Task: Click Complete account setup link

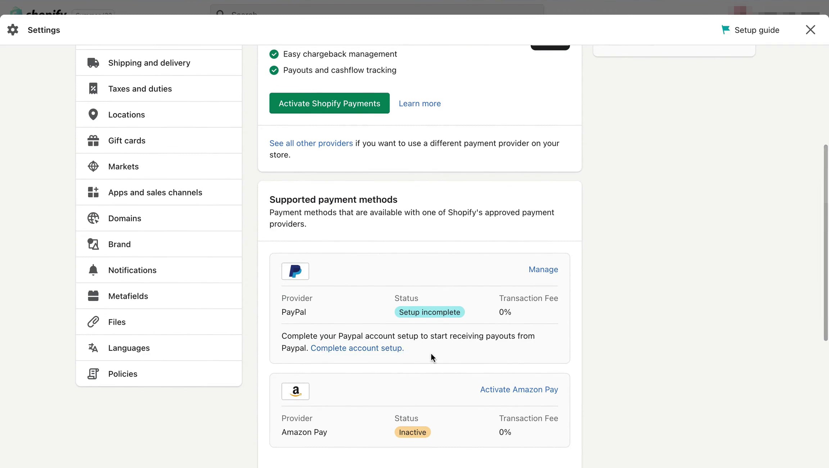Action: [357, 348]
